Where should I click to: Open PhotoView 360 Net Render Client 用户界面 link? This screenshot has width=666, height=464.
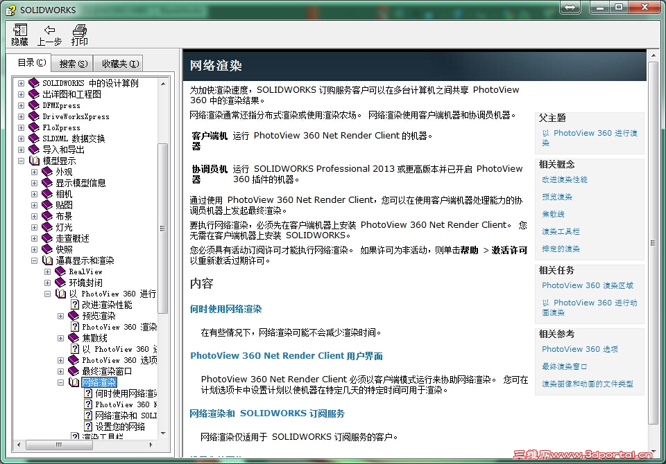click(x=287, y=355)
